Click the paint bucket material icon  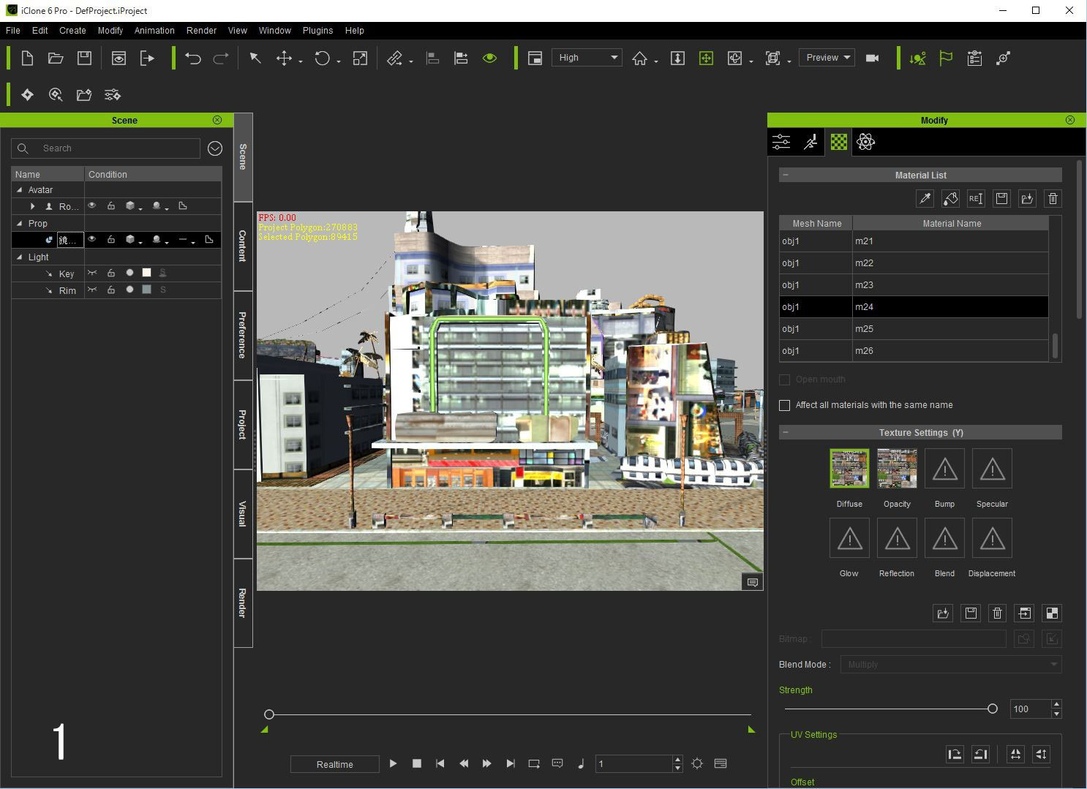[x=951, y=198]
